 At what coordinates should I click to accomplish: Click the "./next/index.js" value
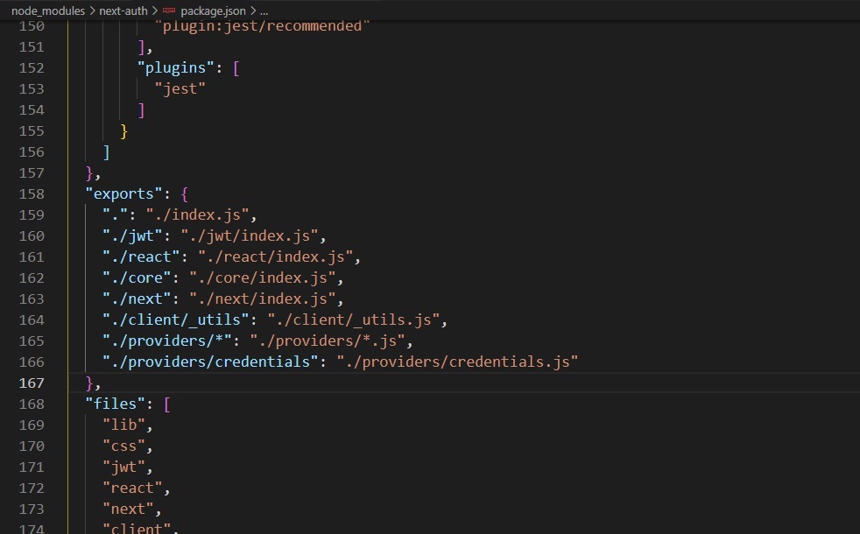click(262, 299)
